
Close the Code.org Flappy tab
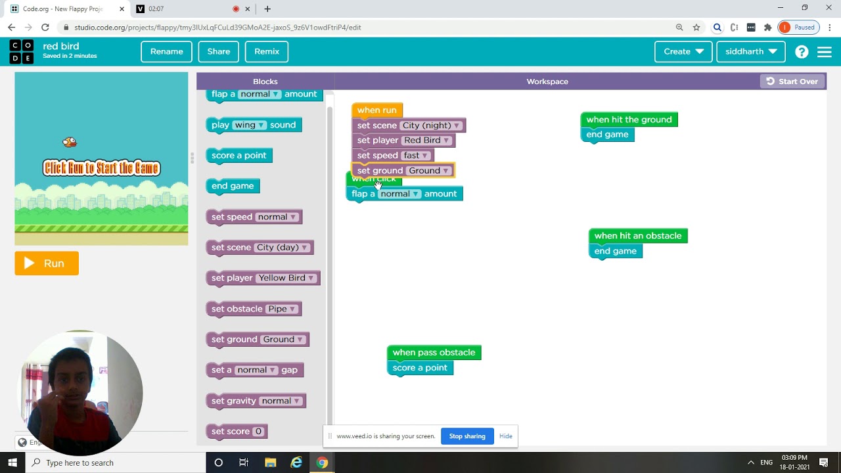pos(122,9)
